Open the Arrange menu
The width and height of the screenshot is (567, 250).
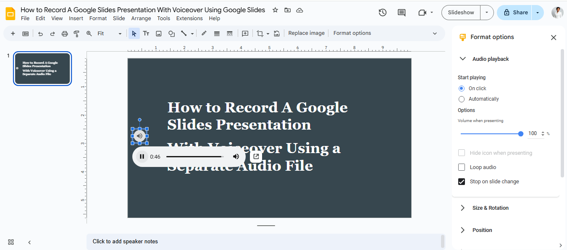(141, 18)
